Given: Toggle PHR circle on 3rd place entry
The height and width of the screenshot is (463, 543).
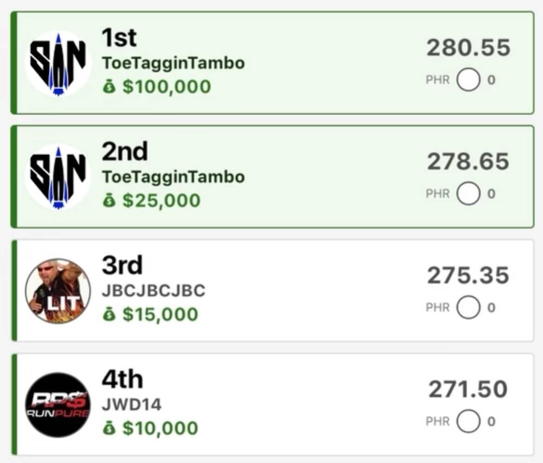Looking at the screenshot, I should tap(468, 307).
